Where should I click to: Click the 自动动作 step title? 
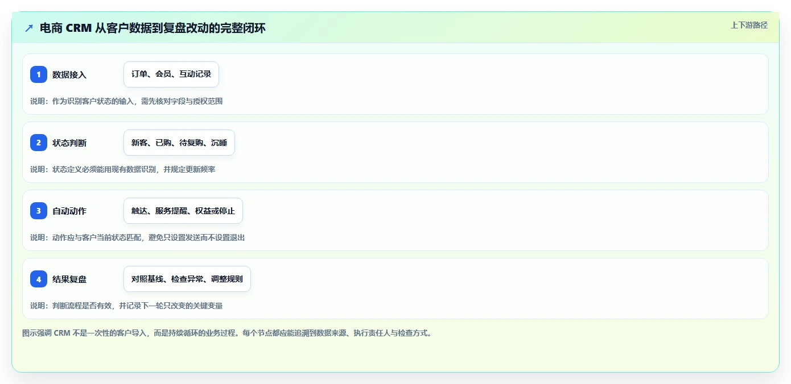[69, 211]
